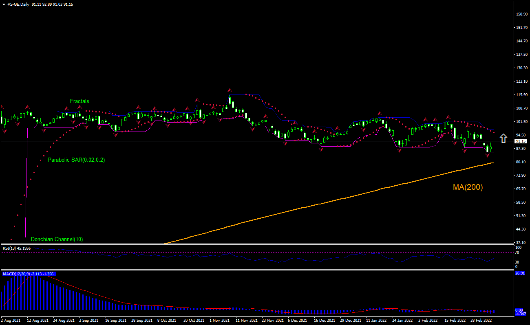Screen dimensions: 530x325
Task: Select the RSI(13) indicator label
Action: coord(17,248)
